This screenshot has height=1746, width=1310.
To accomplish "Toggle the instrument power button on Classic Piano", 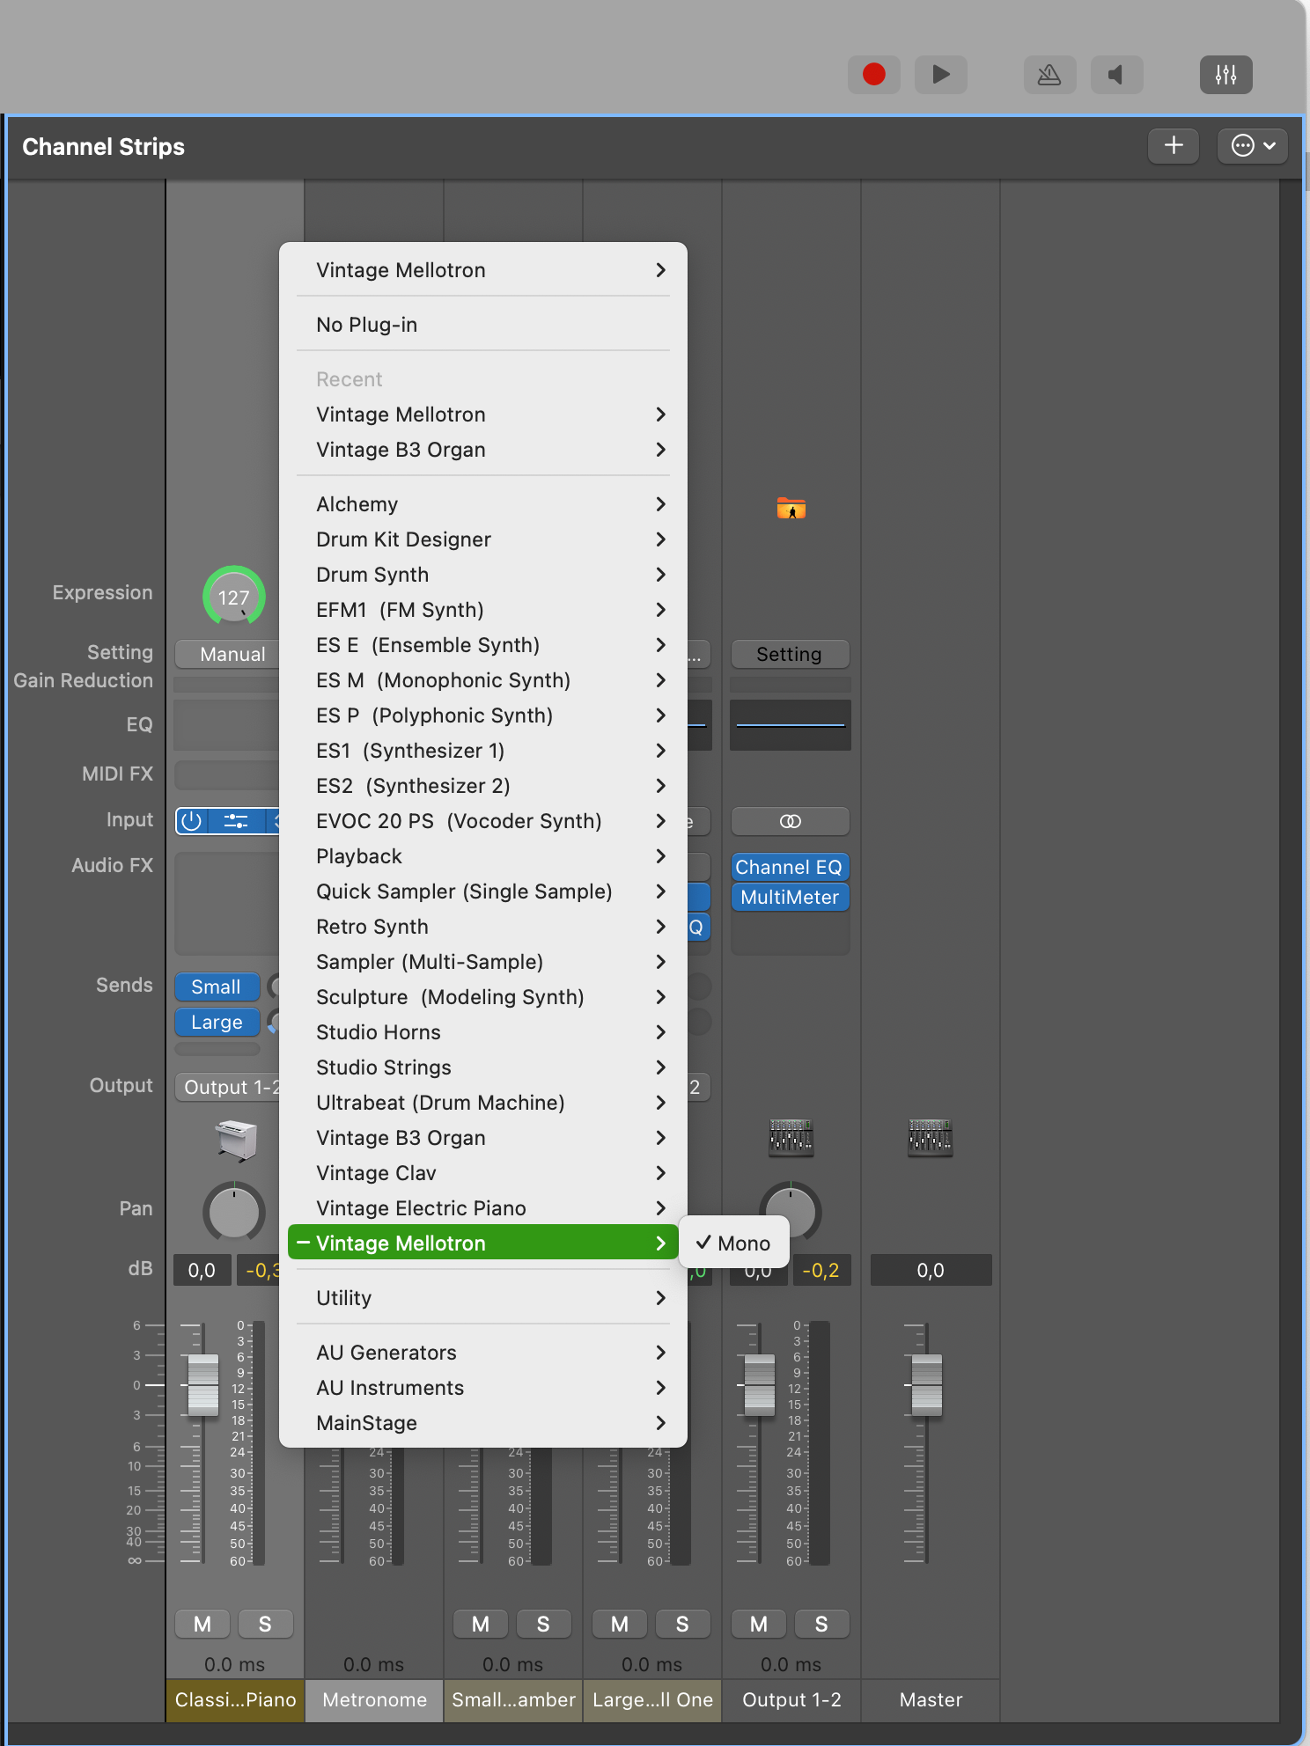I will pos(191,821).
